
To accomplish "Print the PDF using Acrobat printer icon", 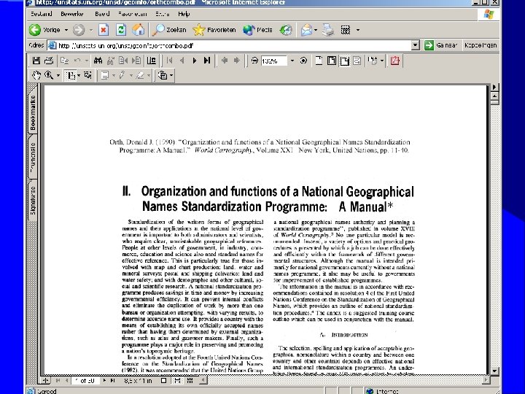I will 49,61.
